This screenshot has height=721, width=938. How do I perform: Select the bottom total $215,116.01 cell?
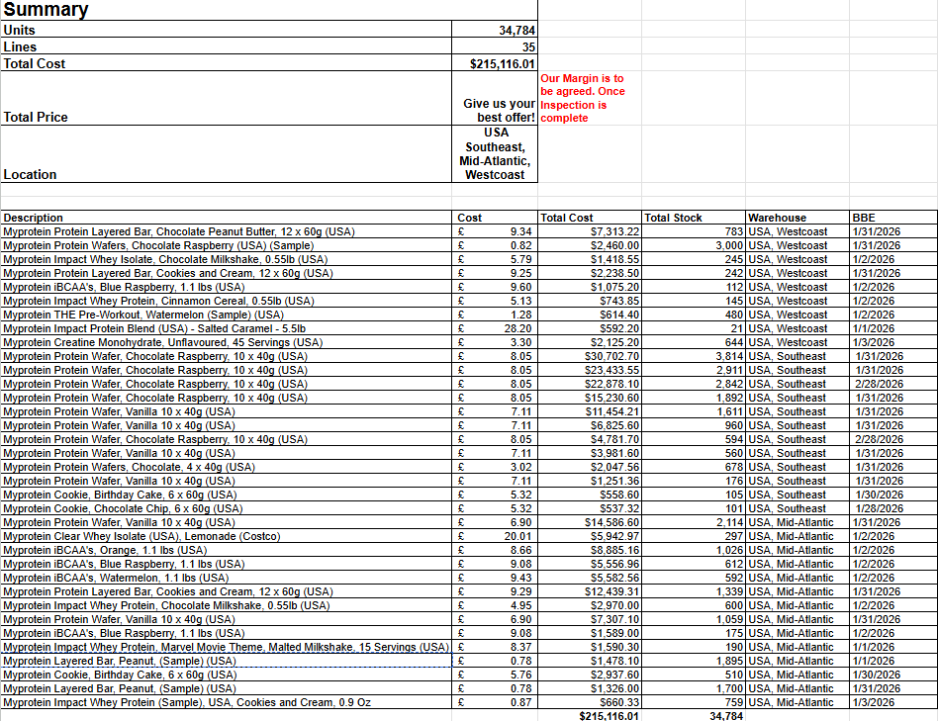pos(590,716)
